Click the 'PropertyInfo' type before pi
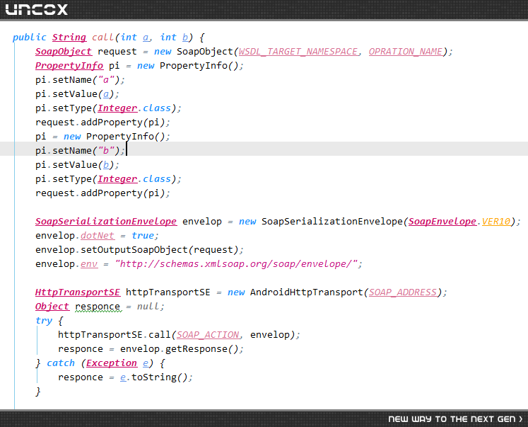The image size is (528, 427). click(69, 65)
